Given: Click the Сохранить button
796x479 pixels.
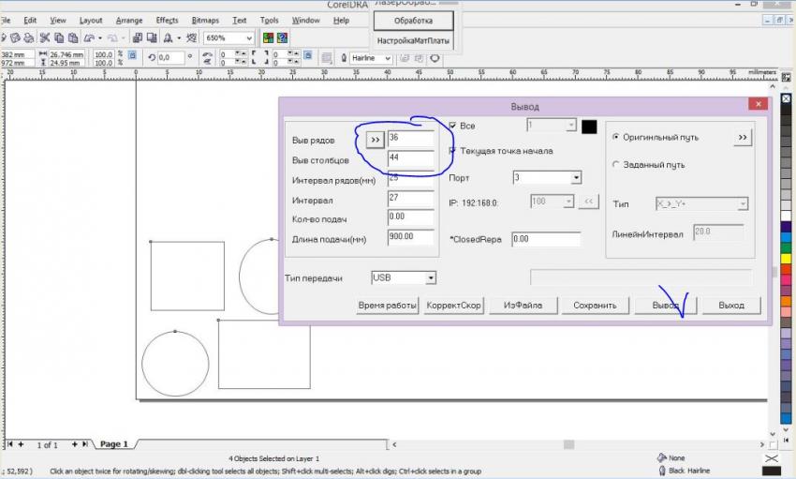Looking at the screenshot, I should tap(595, 306).
